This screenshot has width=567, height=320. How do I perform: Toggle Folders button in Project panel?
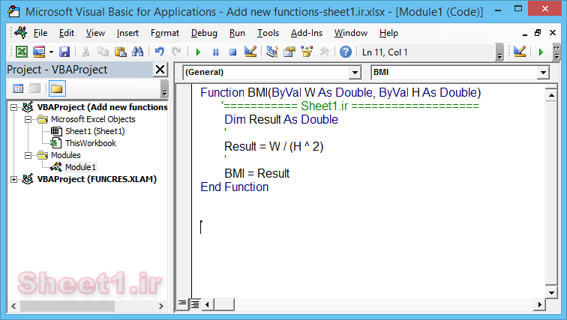coord(57,88)
